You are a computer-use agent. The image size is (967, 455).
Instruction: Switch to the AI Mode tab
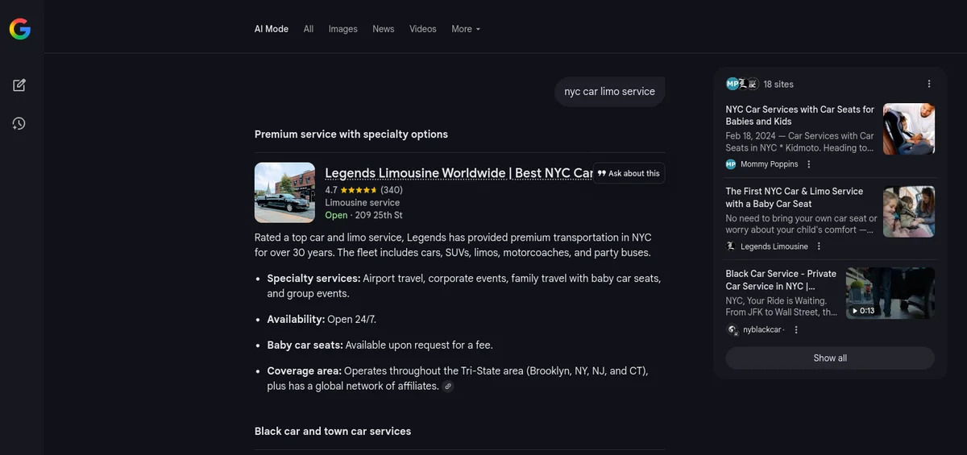pyautogui.click(x=272, y=29)
